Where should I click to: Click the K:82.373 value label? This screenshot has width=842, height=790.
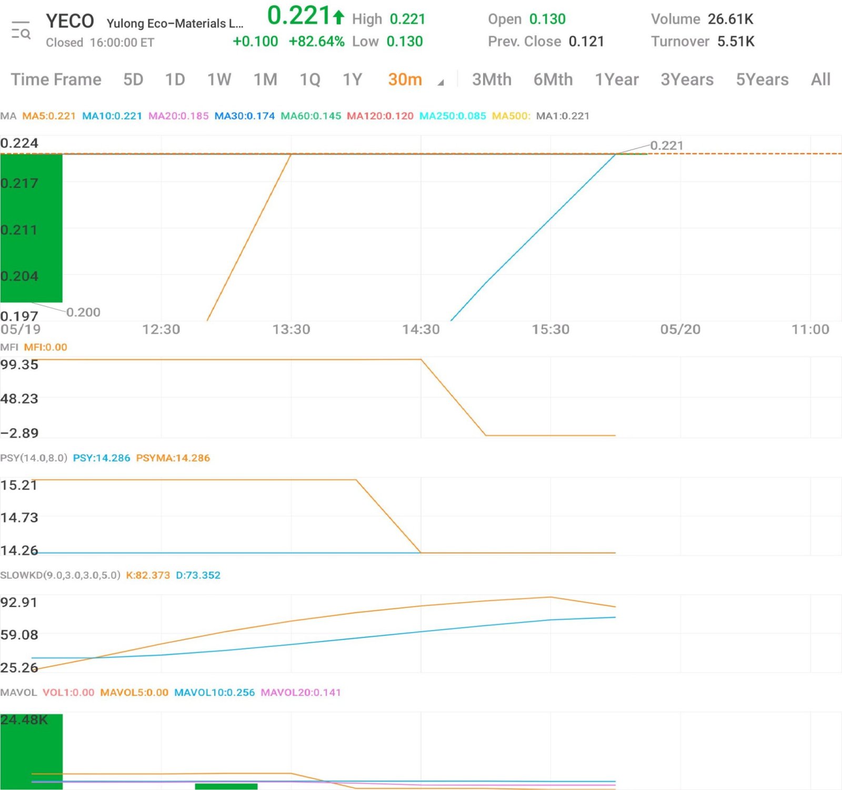(148, 575)
